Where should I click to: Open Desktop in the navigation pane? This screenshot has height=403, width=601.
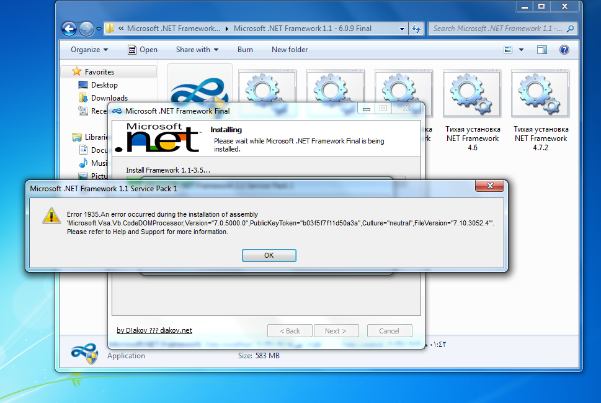coord(104,85)
